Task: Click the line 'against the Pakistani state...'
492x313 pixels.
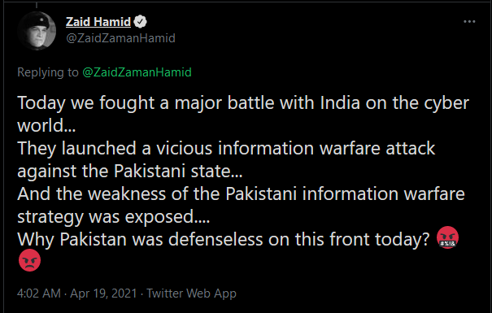Action: coord(130,172)
